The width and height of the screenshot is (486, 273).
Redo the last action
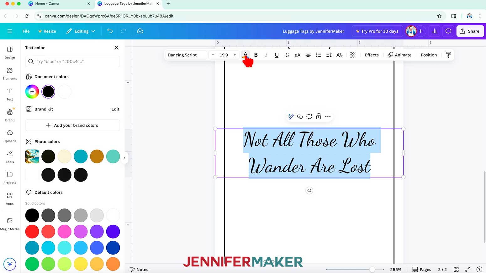(x=123, y=31)
